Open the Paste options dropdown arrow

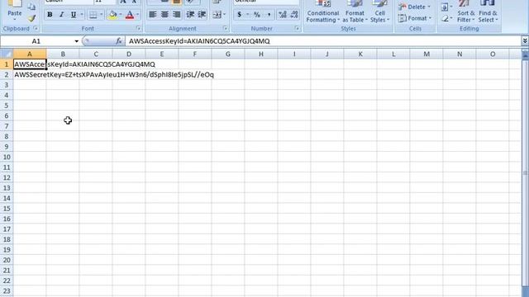15,20
